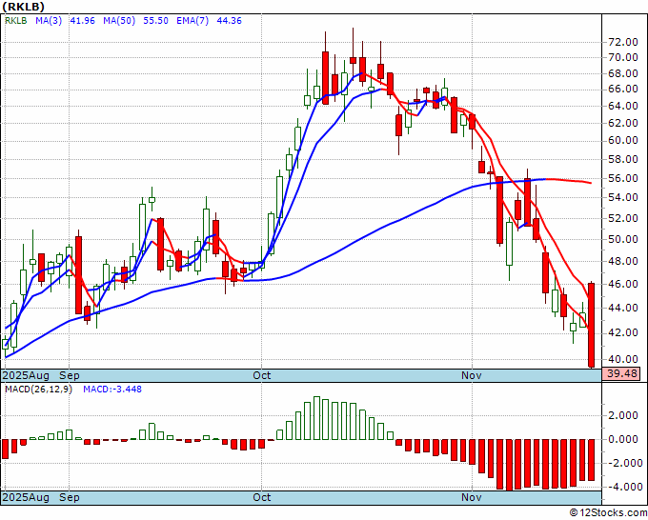The image size is (648, 520).
Task: Click the 66.00 price axis label
Action: (x=623, y=90)
